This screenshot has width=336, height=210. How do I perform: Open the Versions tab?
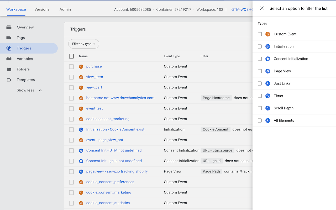coord(42,9)
